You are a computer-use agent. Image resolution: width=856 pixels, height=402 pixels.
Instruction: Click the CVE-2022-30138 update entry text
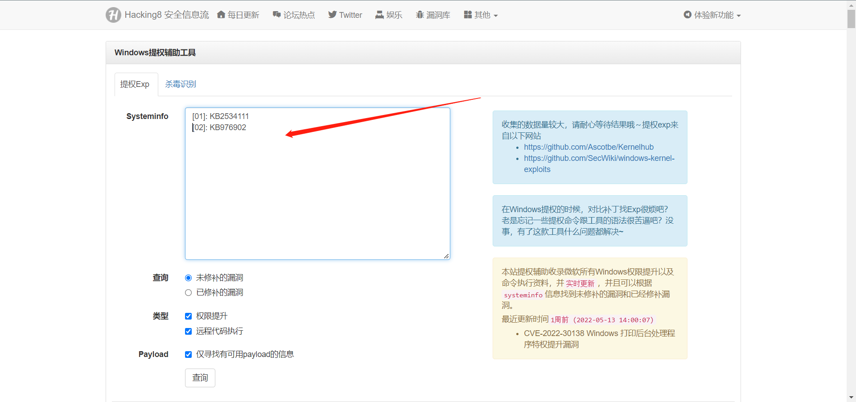point(599,339)
